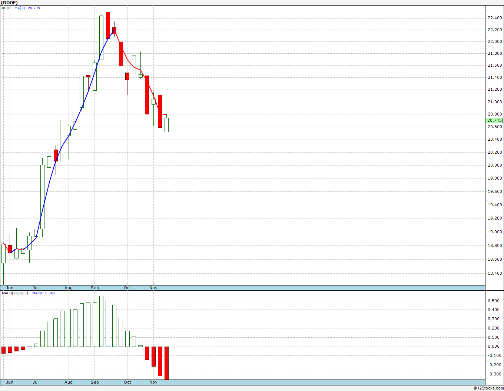Click the MACD(26,12,9) indicator label
Image resolution: width=504 pixels, height=391 pixels.
click(15, 293)
